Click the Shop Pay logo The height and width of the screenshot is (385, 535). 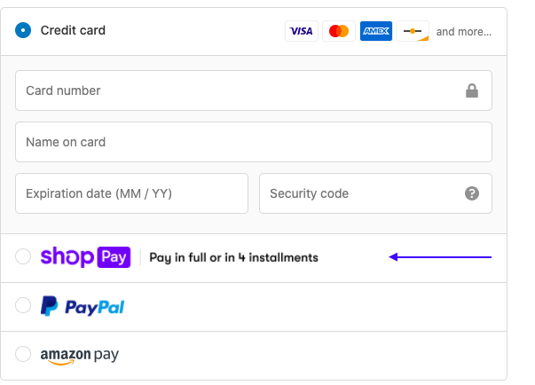(x=85, y=257)
